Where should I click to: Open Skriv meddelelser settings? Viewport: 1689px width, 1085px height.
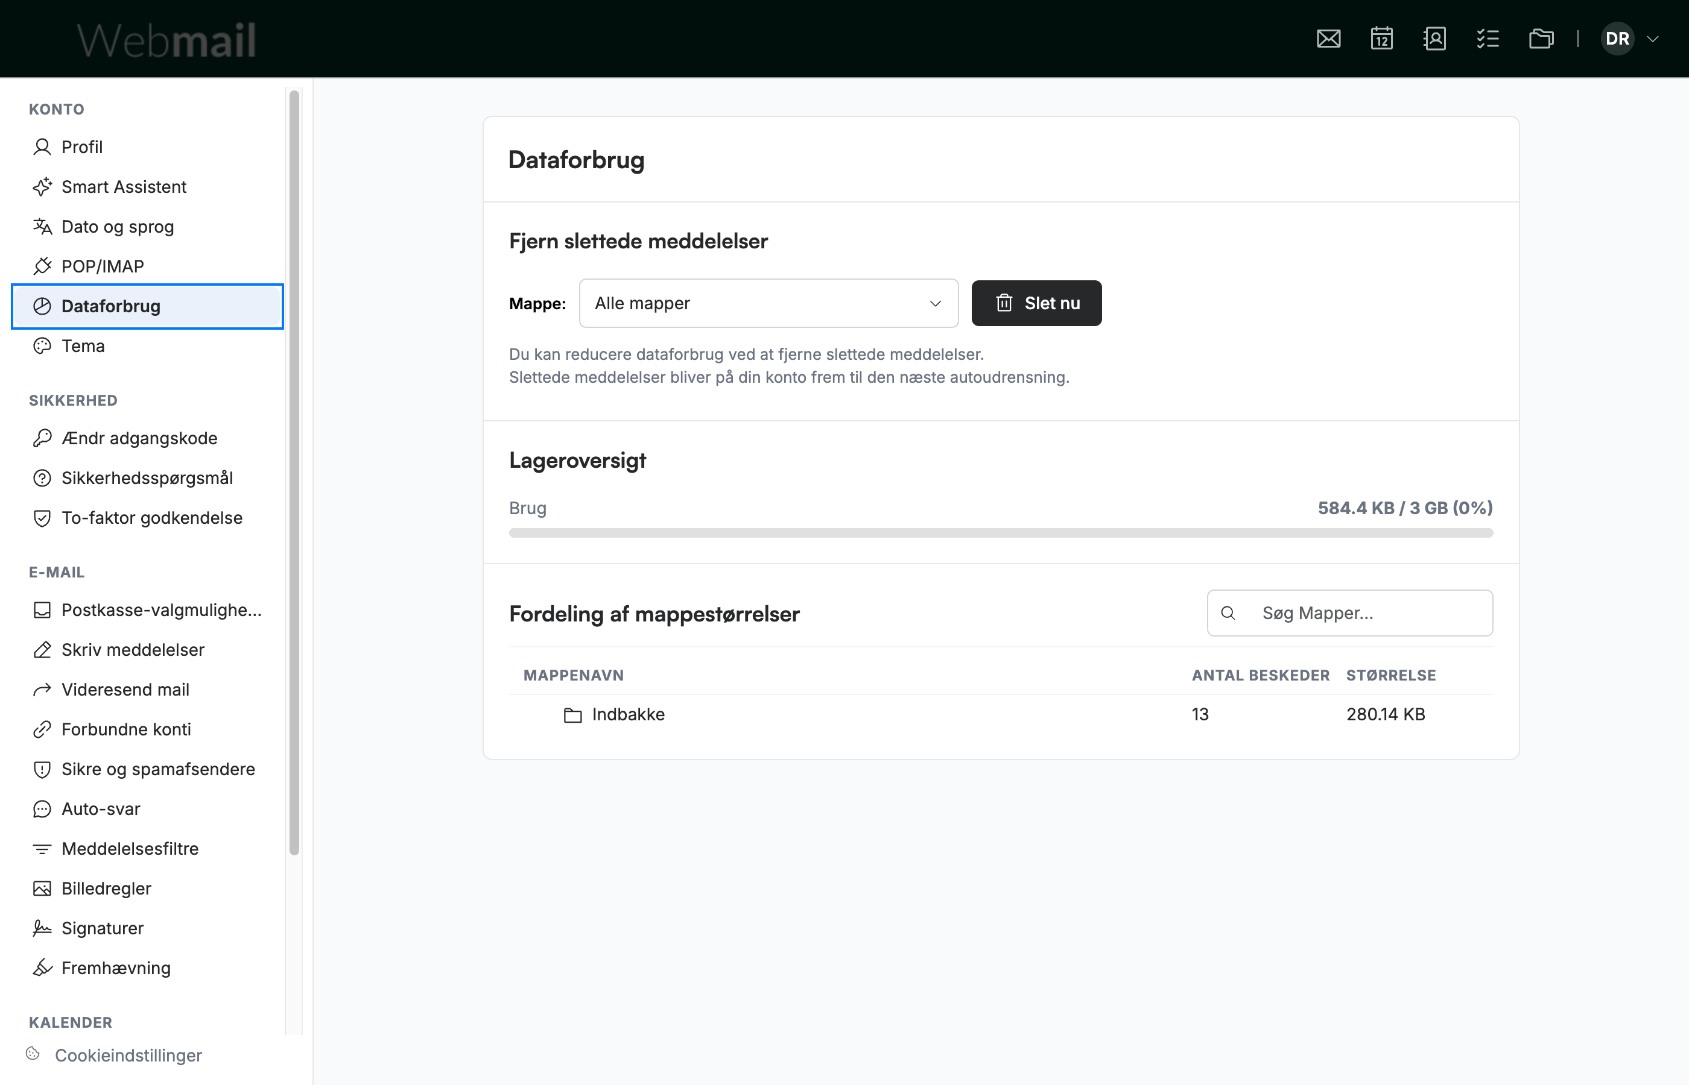[147, 650]
